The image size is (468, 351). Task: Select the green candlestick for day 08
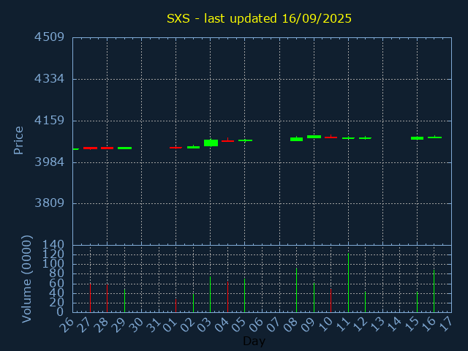pos(296,139)
